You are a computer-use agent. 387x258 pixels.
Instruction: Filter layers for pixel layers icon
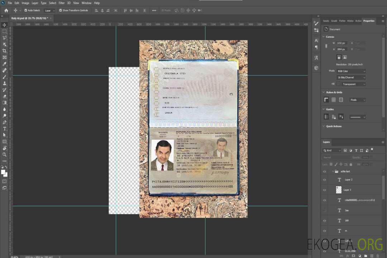(x=345, y=150)
